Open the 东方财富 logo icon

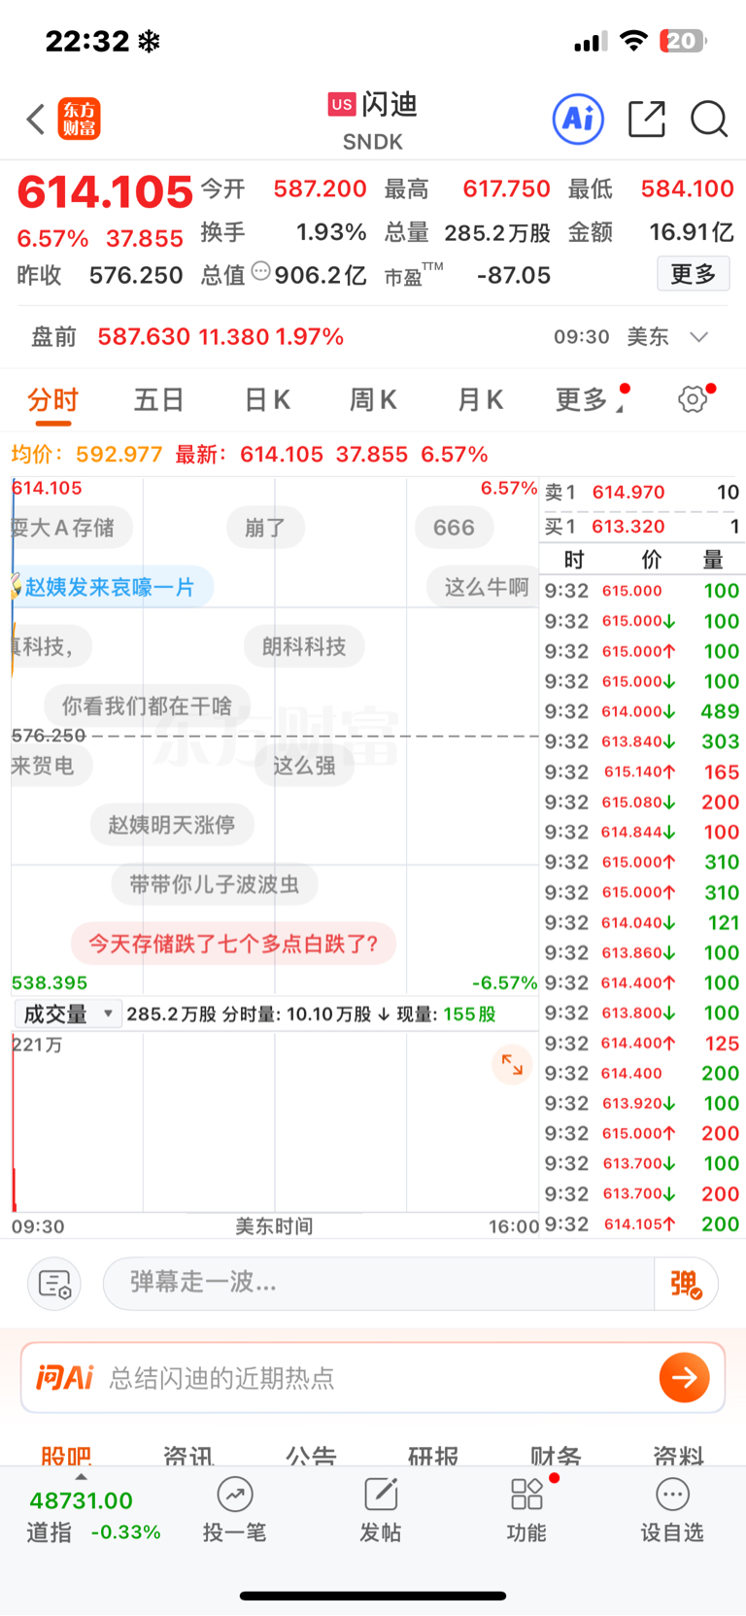[x=79, y=119]
